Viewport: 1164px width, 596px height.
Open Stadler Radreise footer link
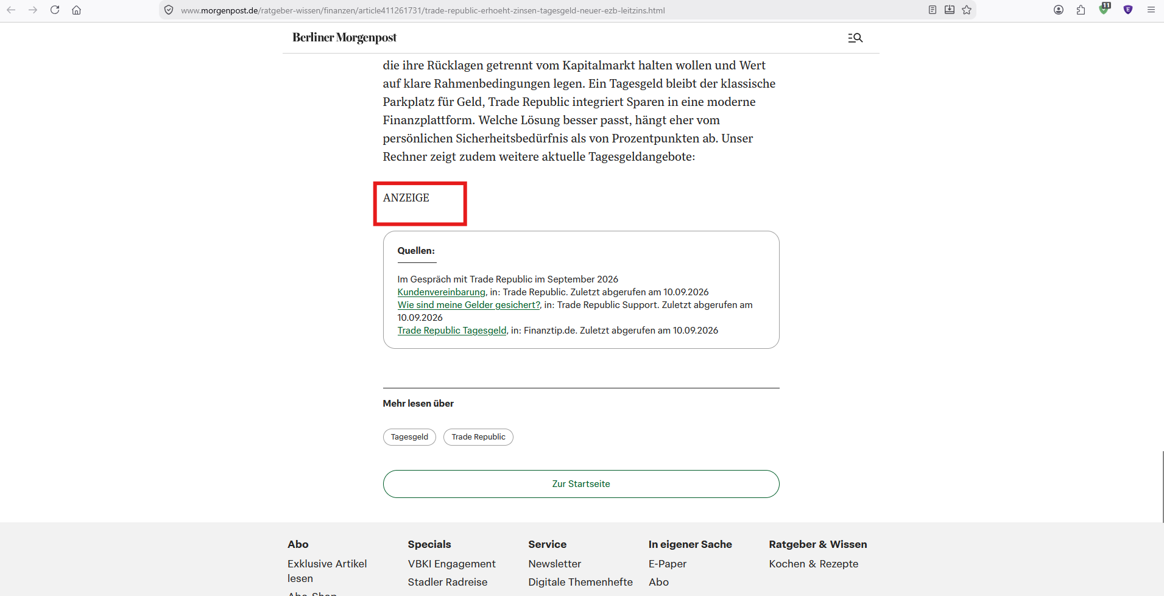coord(447,582)
